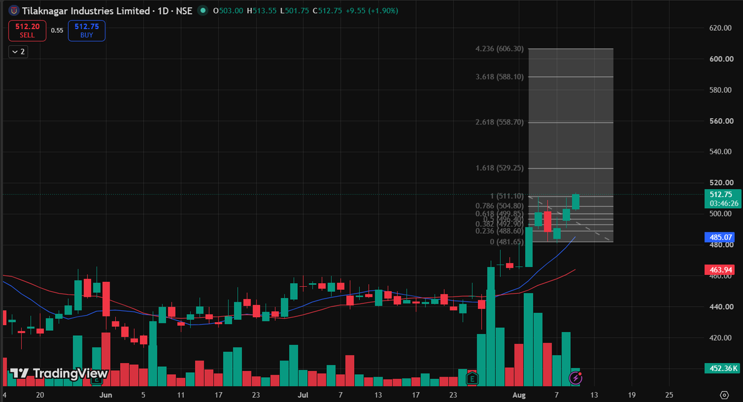
Task: Click the 620.00 price axis label
Action: coord(721,28)
